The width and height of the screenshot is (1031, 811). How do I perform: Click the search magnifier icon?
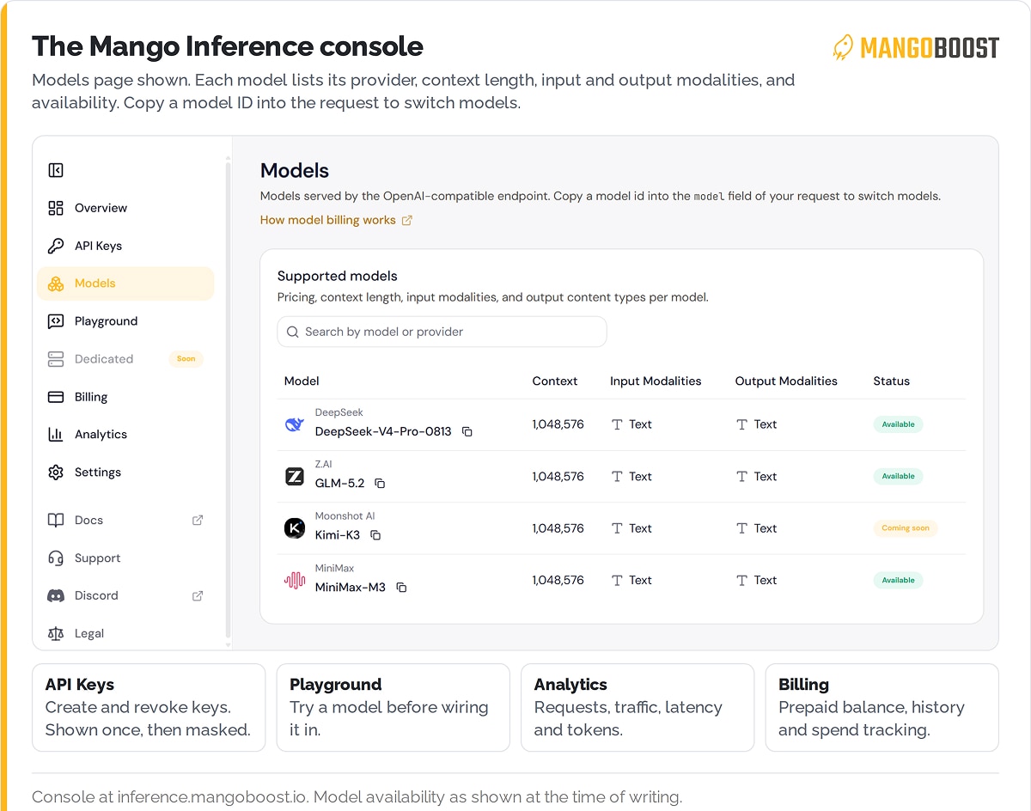tap(292, 332)
